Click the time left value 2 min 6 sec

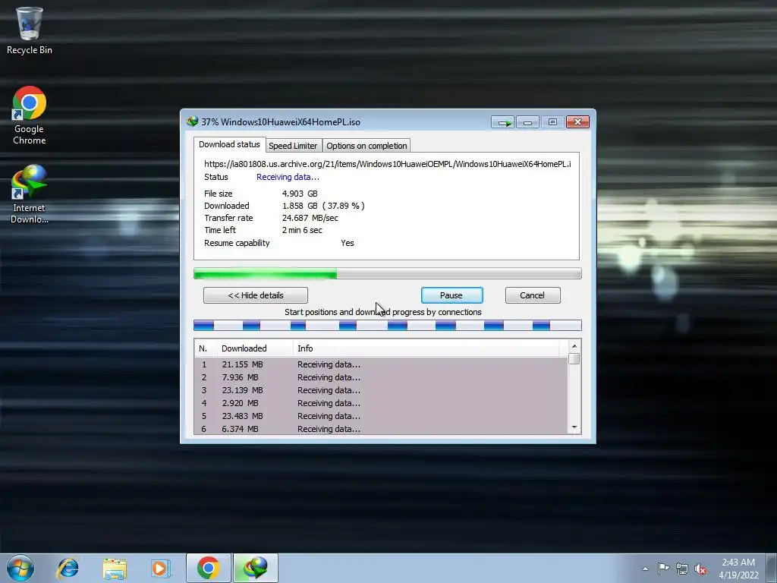[302, 230]
